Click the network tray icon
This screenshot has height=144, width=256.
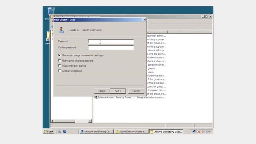coord(194,132)
